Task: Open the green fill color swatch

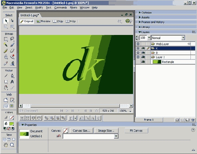Action: pos(12,124)
